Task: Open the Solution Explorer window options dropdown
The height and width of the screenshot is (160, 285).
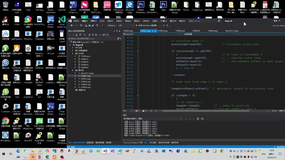Action: pos(114,31)
